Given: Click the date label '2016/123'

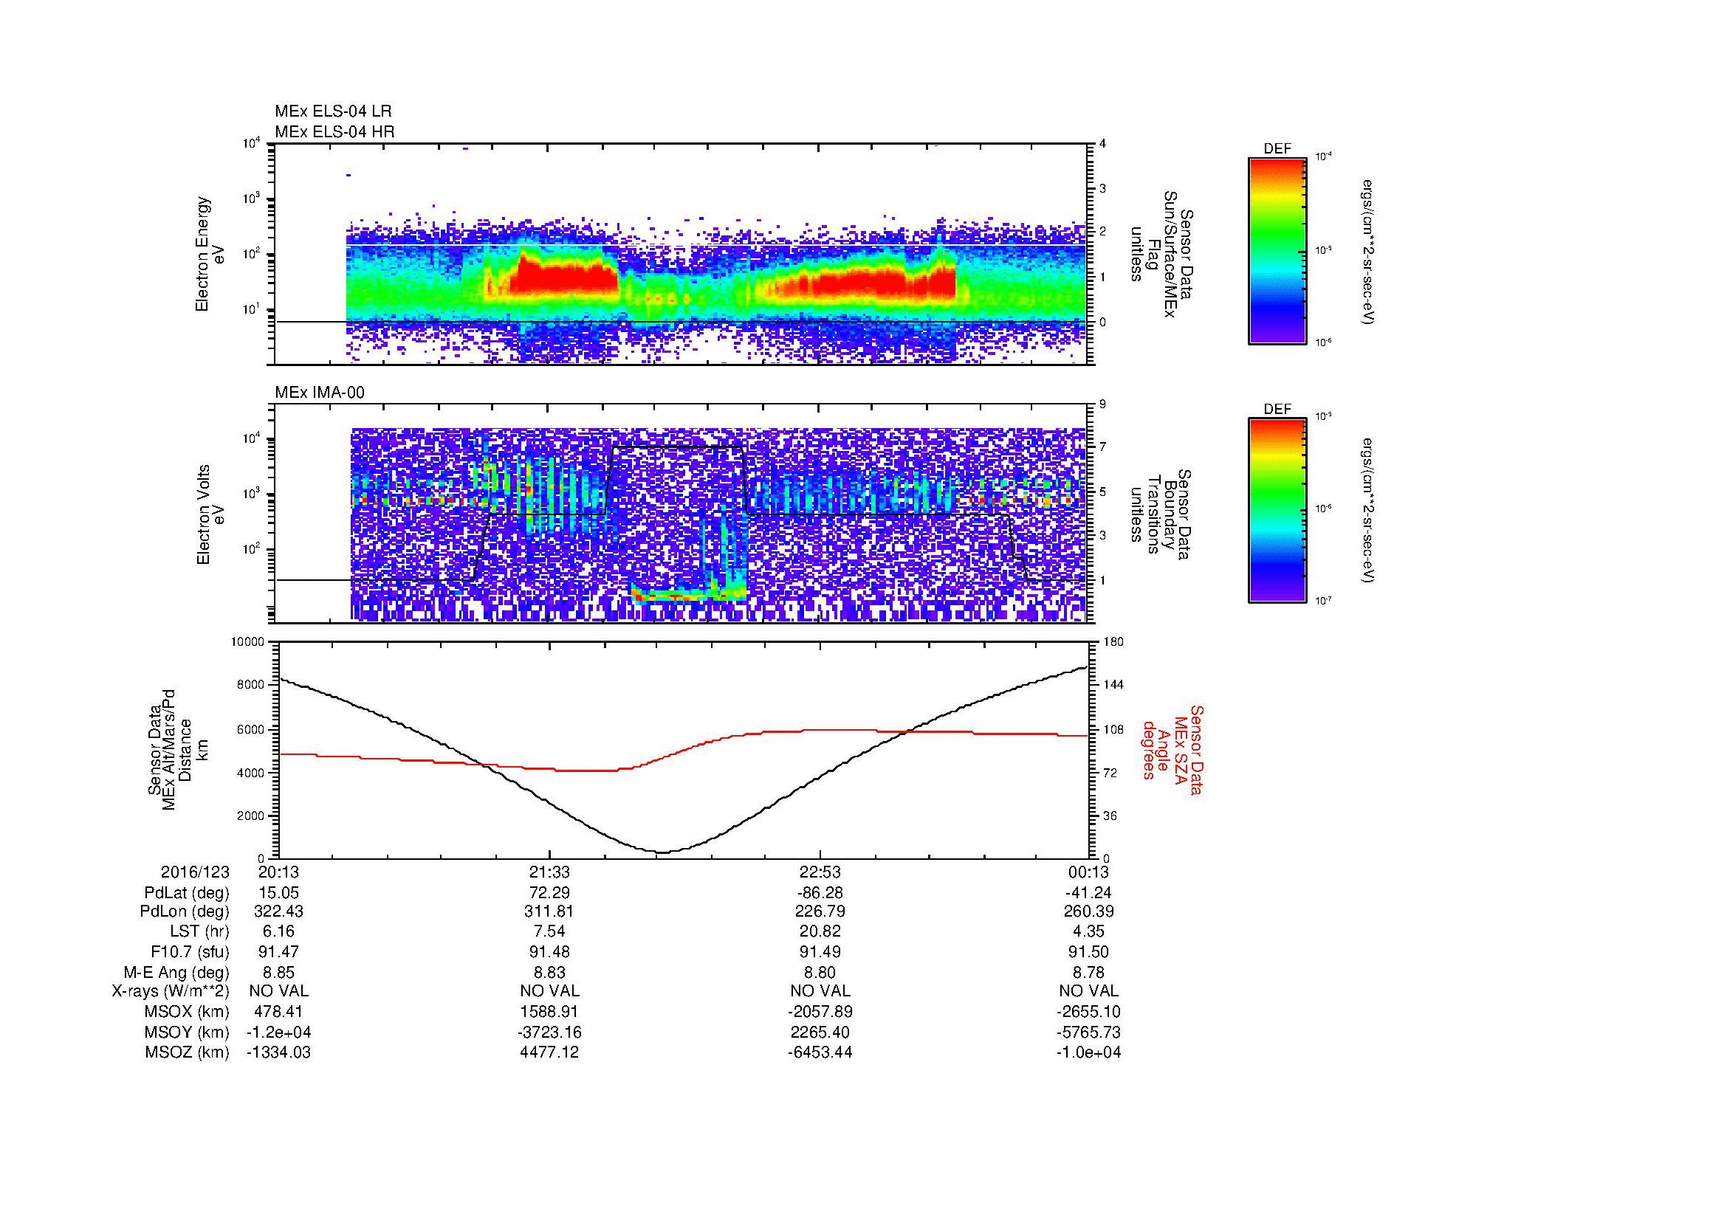Looking at the screenshot, I should pyautogui.click(x=195, y=872).
